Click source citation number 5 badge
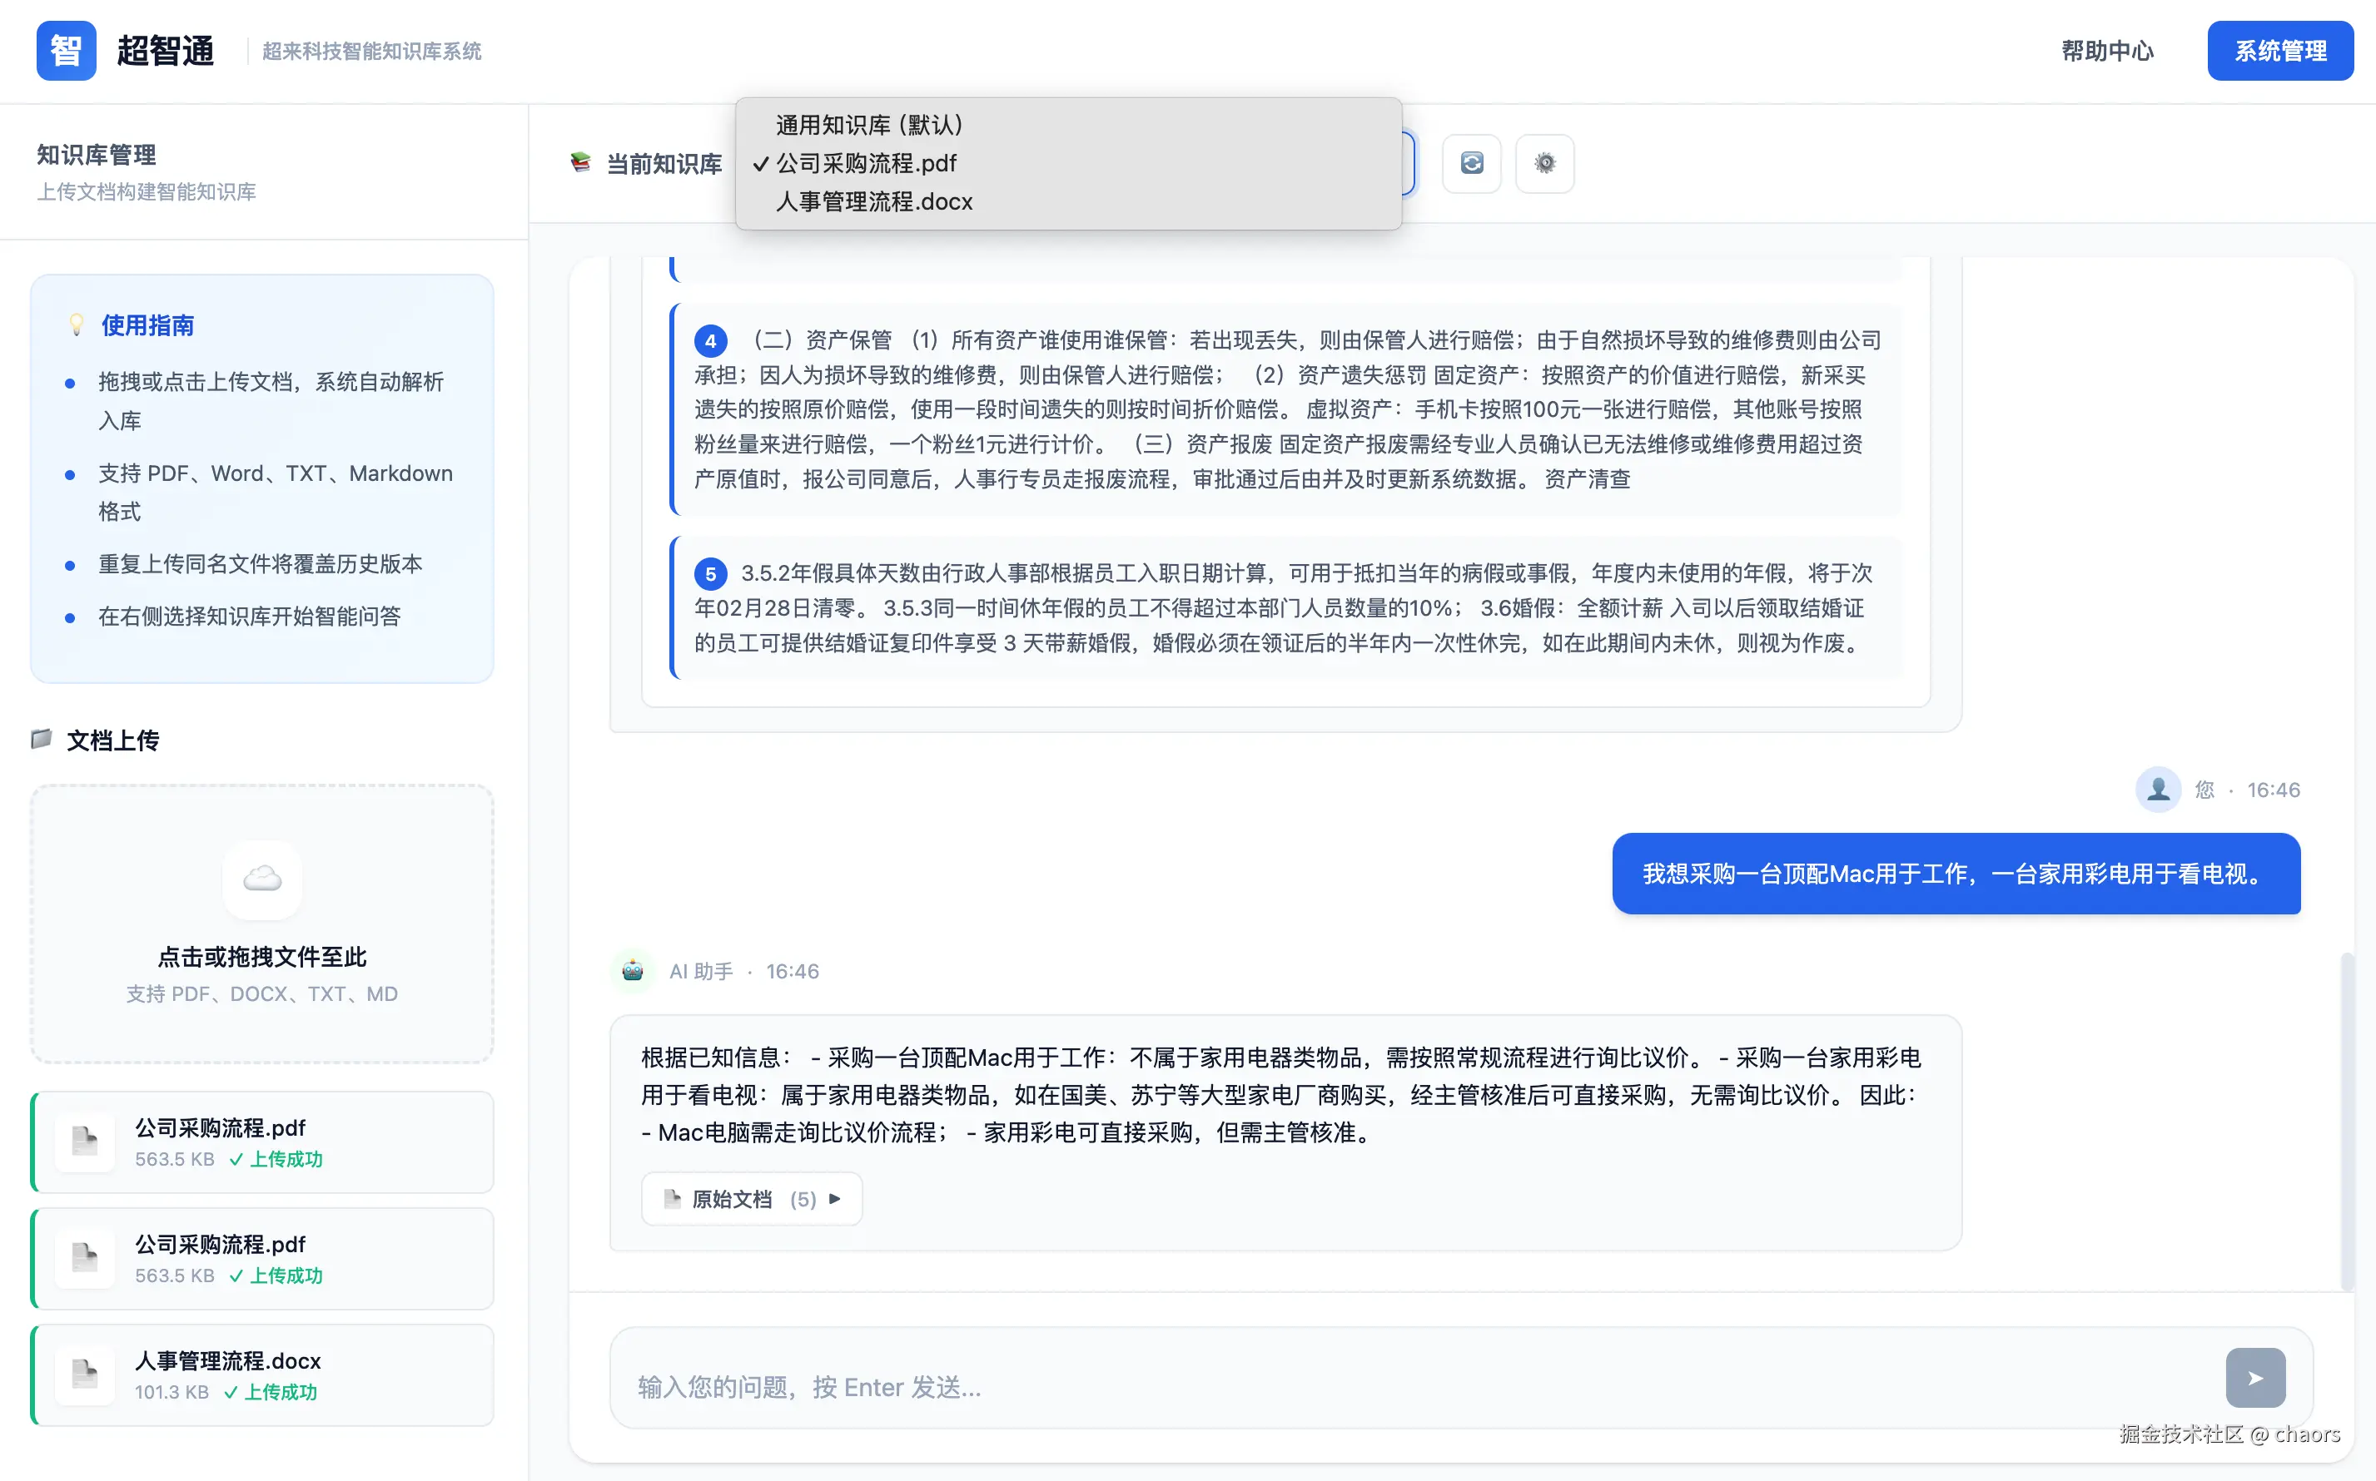 pos(710,574)
